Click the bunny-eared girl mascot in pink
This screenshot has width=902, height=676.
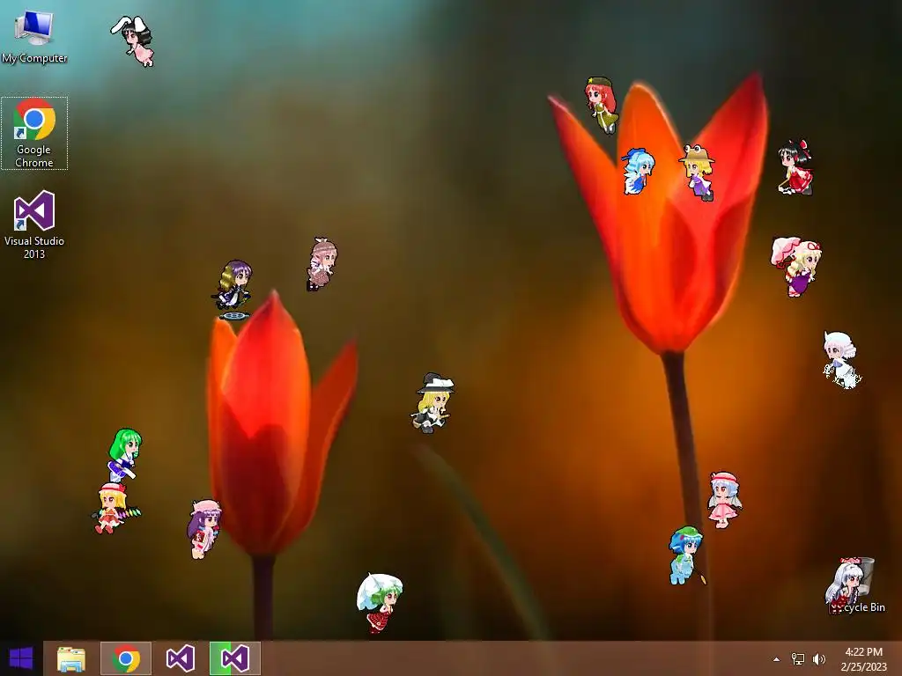[x=134, y=40]
